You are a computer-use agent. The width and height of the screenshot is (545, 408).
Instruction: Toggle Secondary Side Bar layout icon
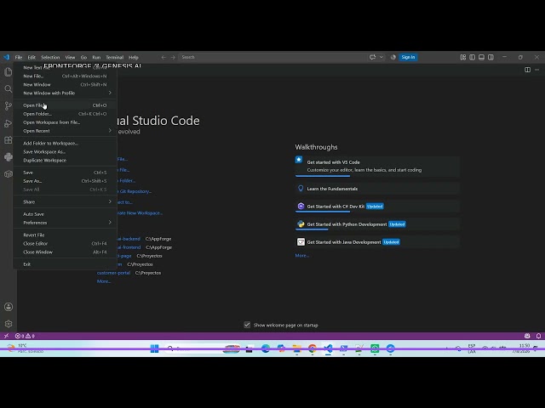click(490, 57)
